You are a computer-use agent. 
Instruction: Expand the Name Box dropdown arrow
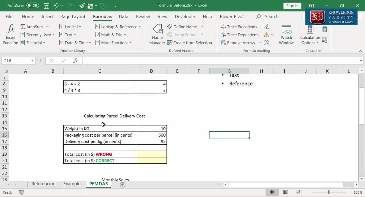pos(32,61)
